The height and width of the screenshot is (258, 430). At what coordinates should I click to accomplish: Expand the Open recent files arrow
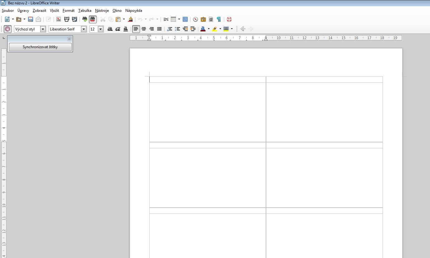pos(24,19)
